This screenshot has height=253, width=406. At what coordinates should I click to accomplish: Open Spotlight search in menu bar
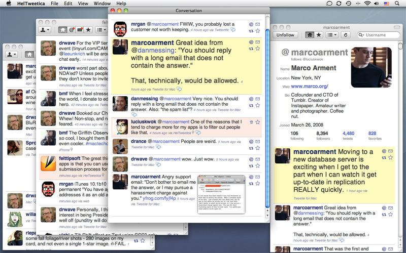pyautogui.click(x=397, y=4)
